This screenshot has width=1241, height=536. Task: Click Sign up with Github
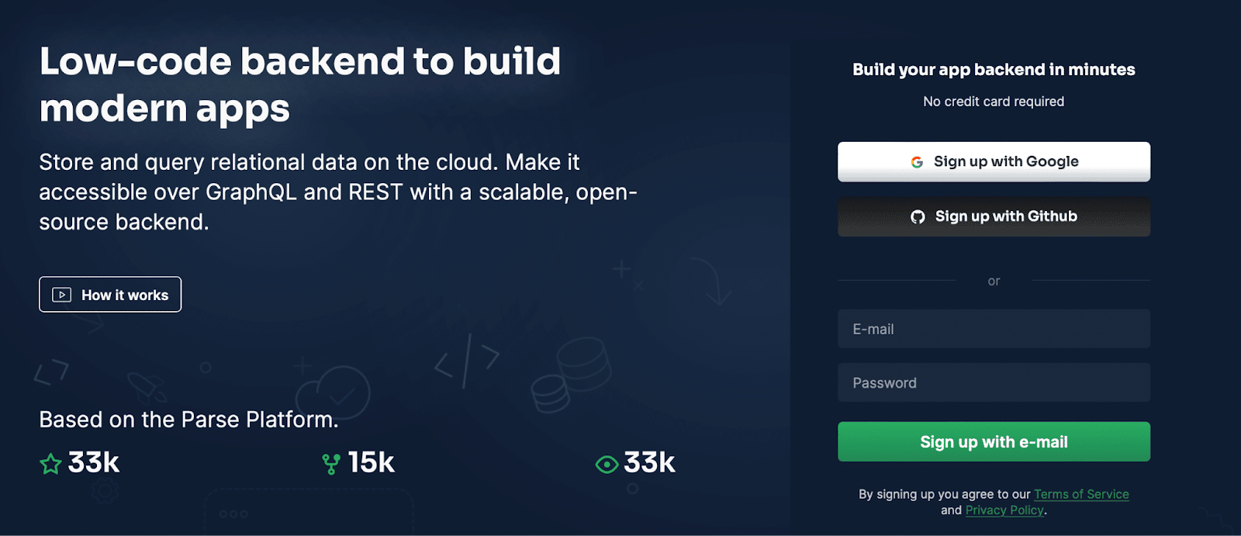[x=994, y=216]
